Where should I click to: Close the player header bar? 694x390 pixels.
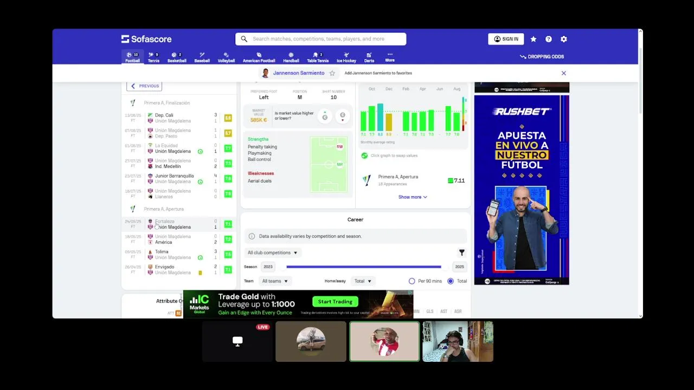[564, 73]
